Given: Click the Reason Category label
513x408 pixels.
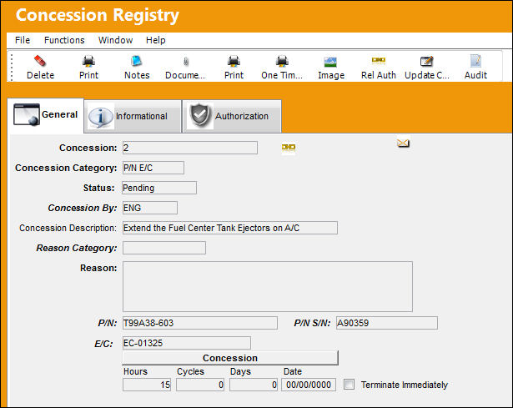Looking at the screenshot, I should pos(77,248).
